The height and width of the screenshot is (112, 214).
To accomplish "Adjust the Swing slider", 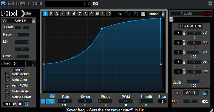I will 85,101.
